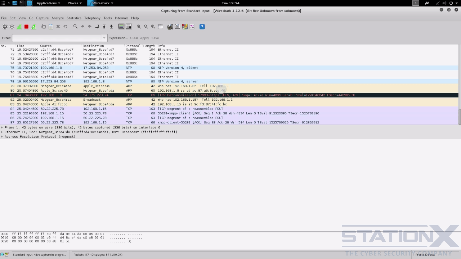The height and width of the screenshot is (259, 461).
Task: Select packet 75 NTP Version 4, client
Action: point(229,68)
